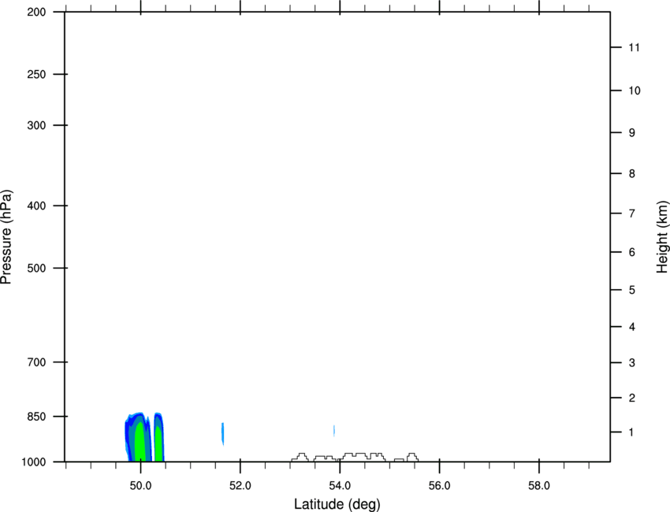Click the terrain outline bump near 53.2
This screenshot has width=670, height=512.
[x=300, y=458]
